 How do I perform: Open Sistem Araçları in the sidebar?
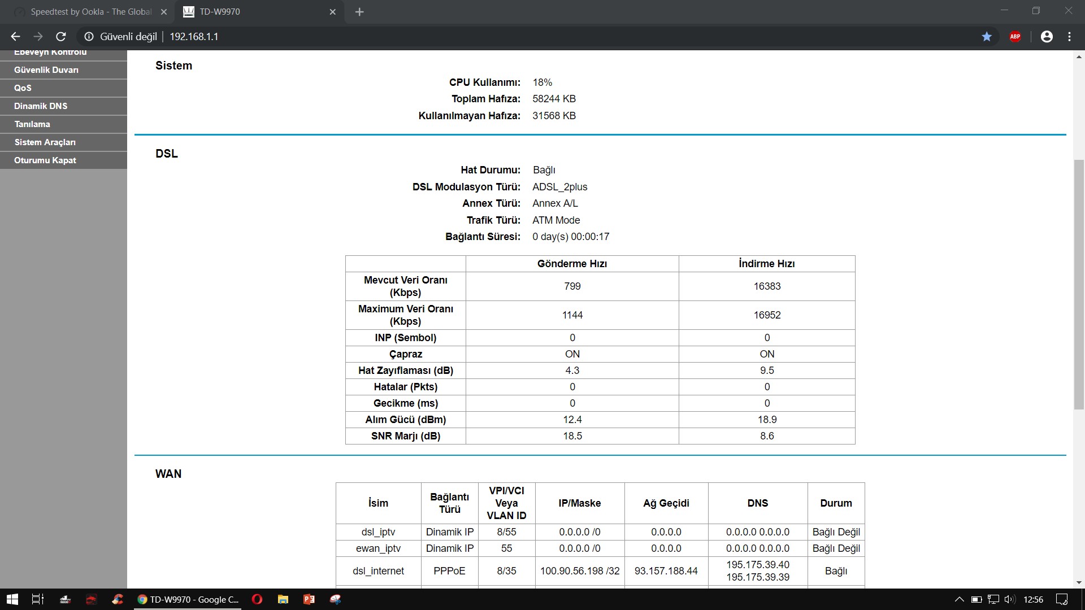click(x=63, y=142)
